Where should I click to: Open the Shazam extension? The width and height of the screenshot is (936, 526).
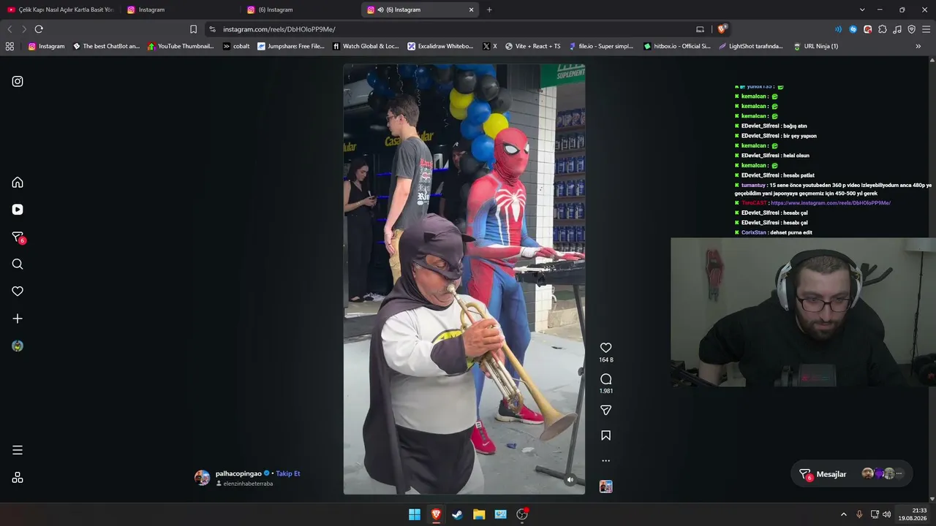coord(853,29)
